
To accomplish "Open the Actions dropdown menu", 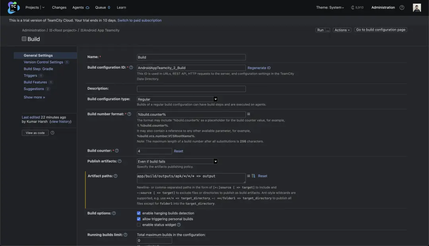I will [x=342, y=30].
